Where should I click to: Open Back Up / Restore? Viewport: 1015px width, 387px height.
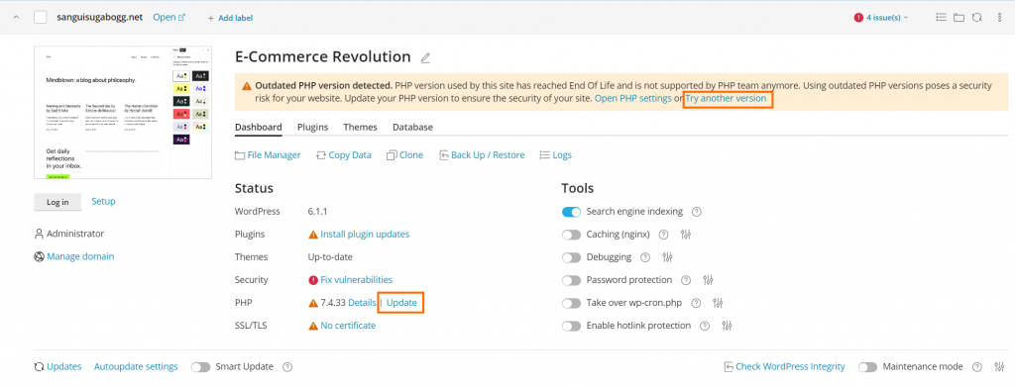click(482, 155)
